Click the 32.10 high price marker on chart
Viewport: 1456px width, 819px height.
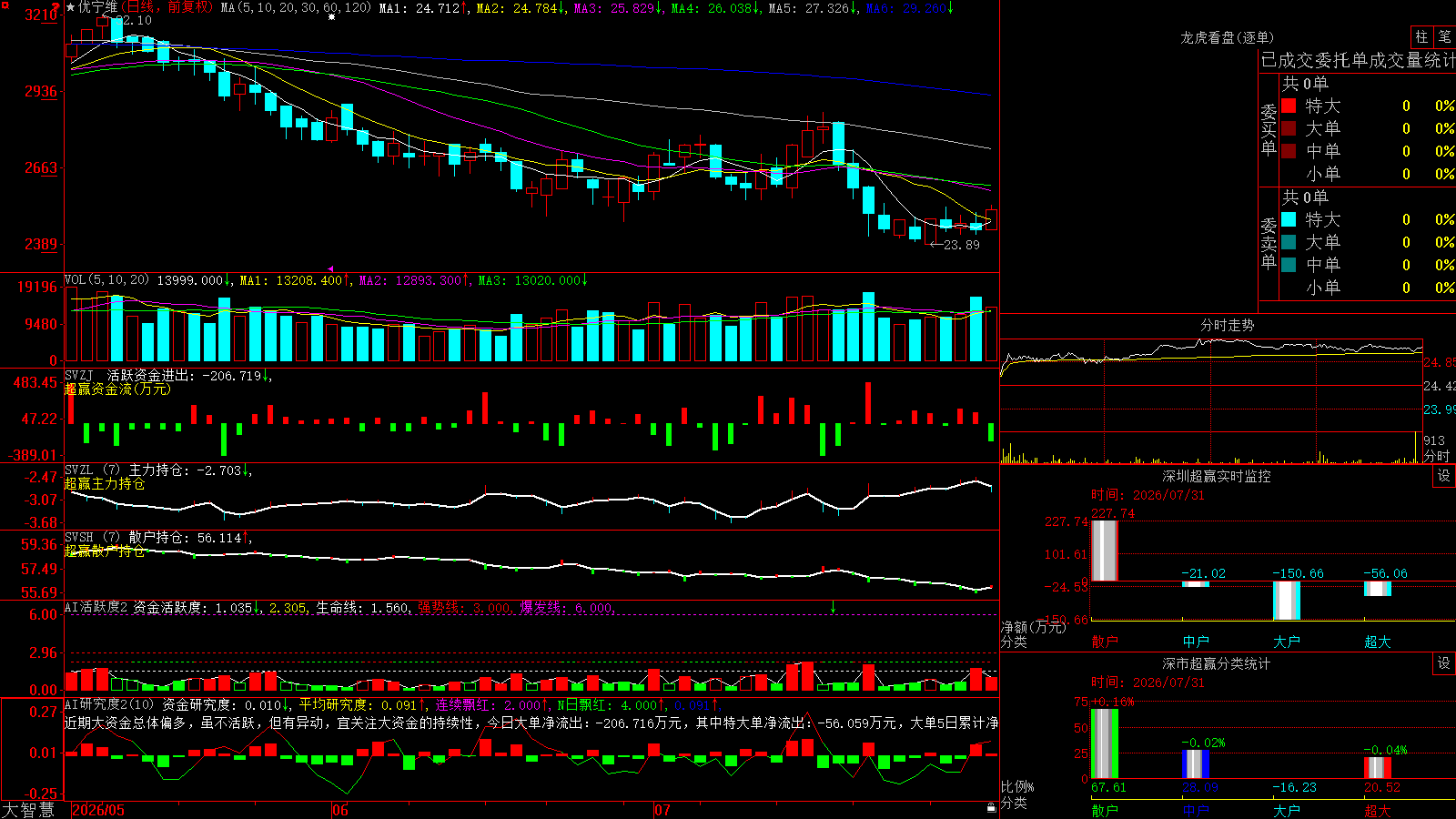pyautogui.click(x=136, y=20)
